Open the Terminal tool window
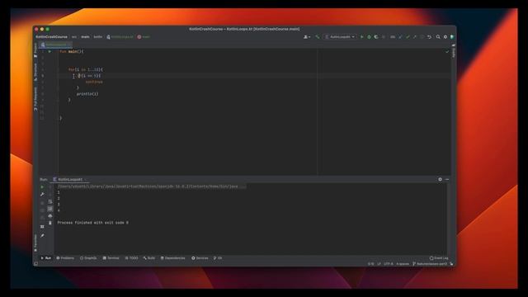528x297 pixels. coord(111,258)
